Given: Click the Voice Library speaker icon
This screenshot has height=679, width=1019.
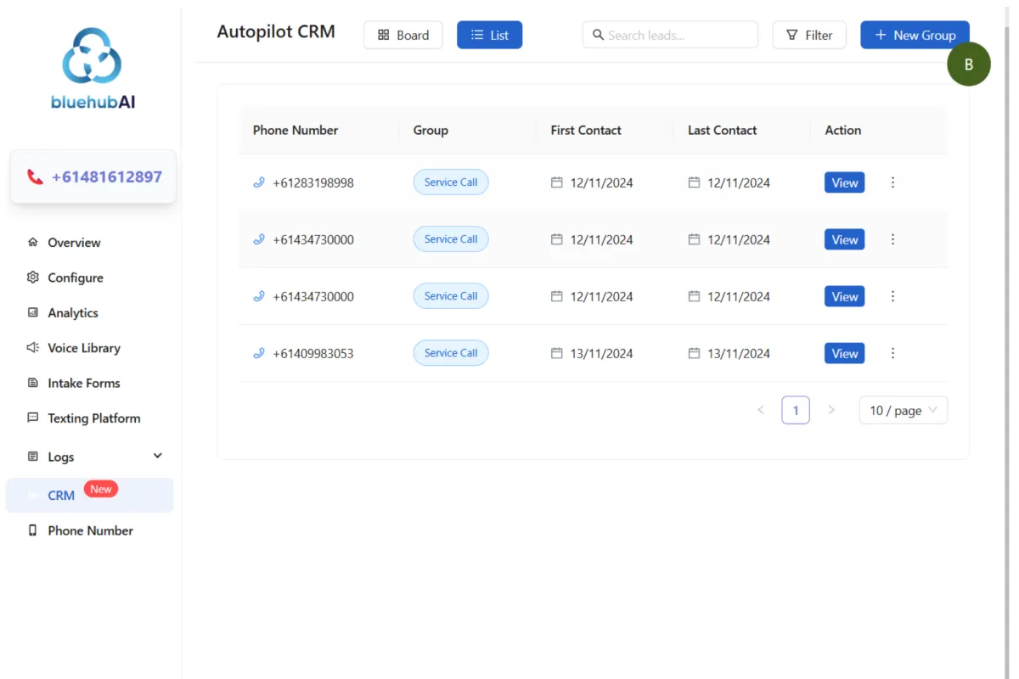Looking at the screenshot, I should point(33,348).
